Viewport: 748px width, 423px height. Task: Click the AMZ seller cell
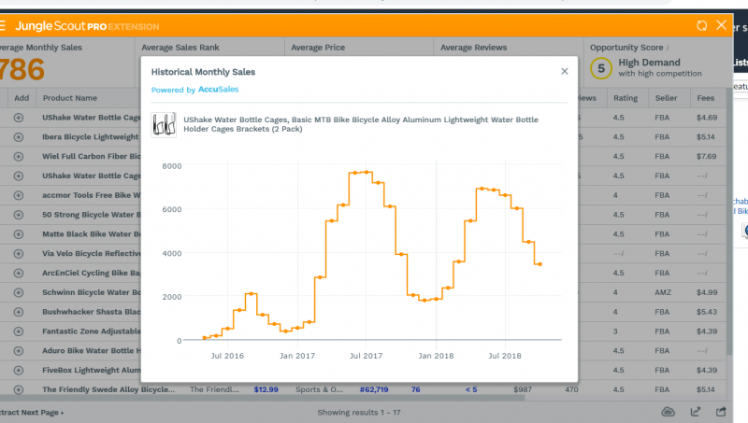[663, 292]
